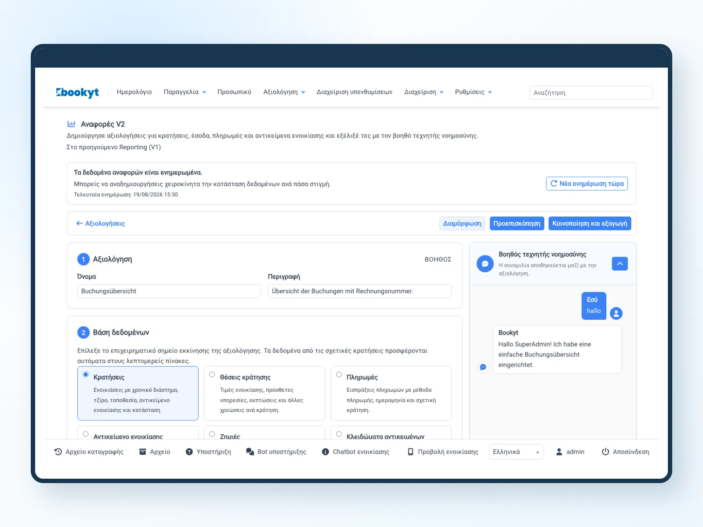703x527 pixels.
Task: Collapse the AI assistant panel chevron
Action: coord(620,264)
